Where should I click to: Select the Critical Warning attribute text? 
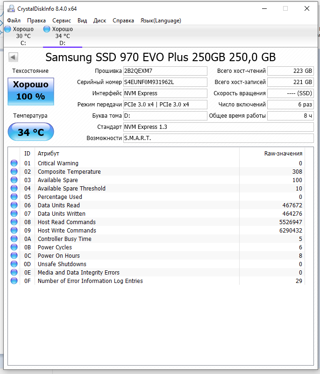[58, 163]
